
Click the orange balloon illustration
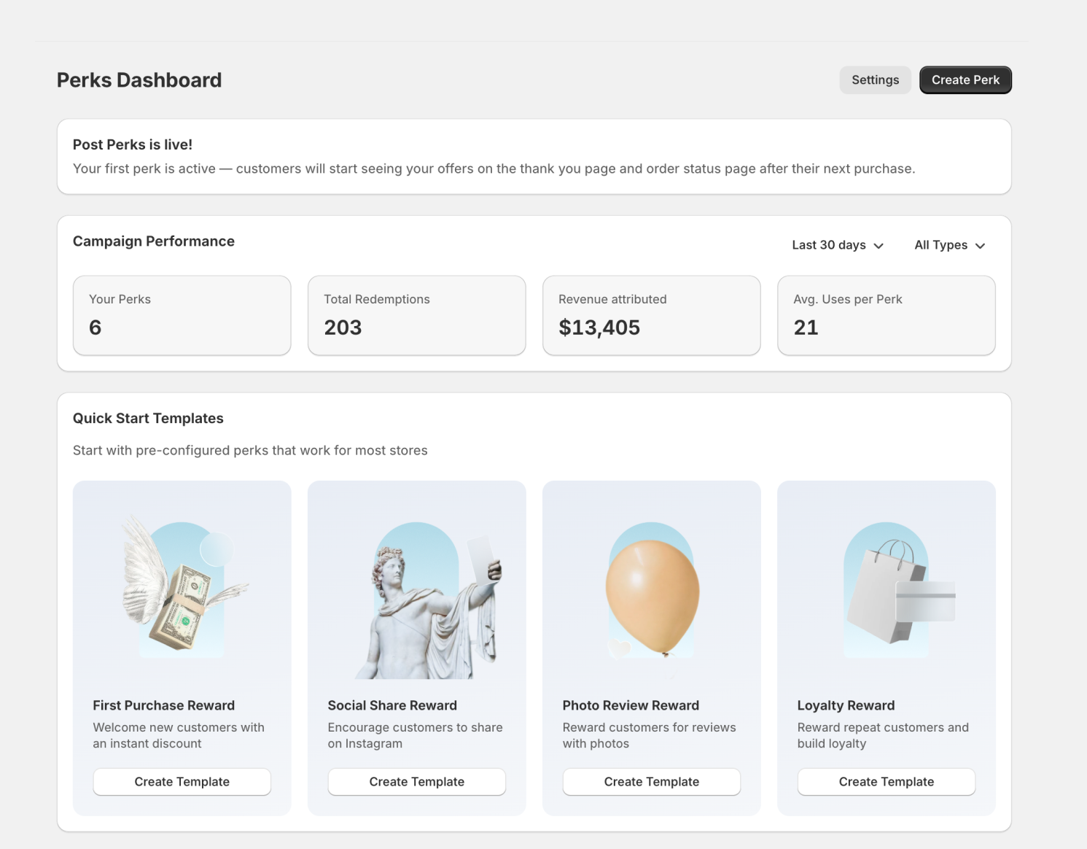652,591
